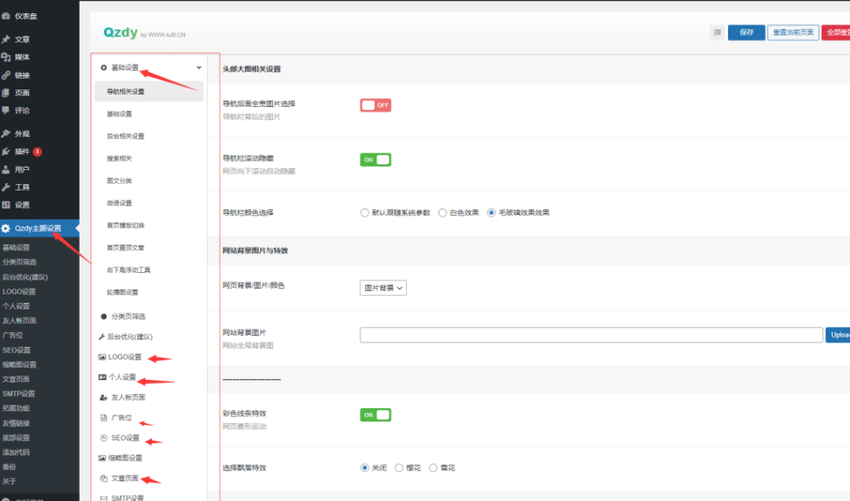This screenshot has height=501, width=850.
Task: Click the expand-all options icon beside 保存
Action: click(717, 32)
